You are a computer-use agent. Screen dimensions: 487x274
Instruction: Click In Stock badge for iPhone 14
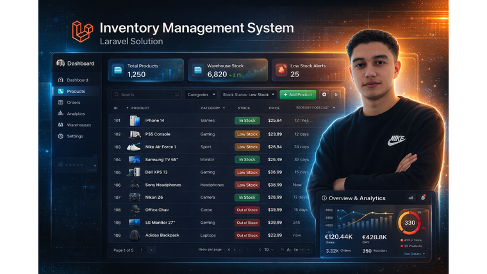coord(247,121)
